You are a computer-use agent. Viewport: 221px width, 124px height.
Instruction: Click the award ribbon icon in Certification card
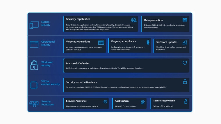143,102
